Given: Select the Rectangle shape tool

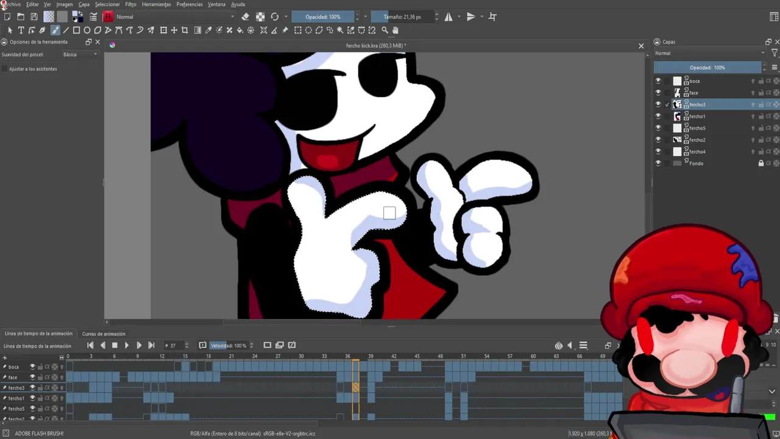Looking at the screenshot, I should [x=76, y=30].
